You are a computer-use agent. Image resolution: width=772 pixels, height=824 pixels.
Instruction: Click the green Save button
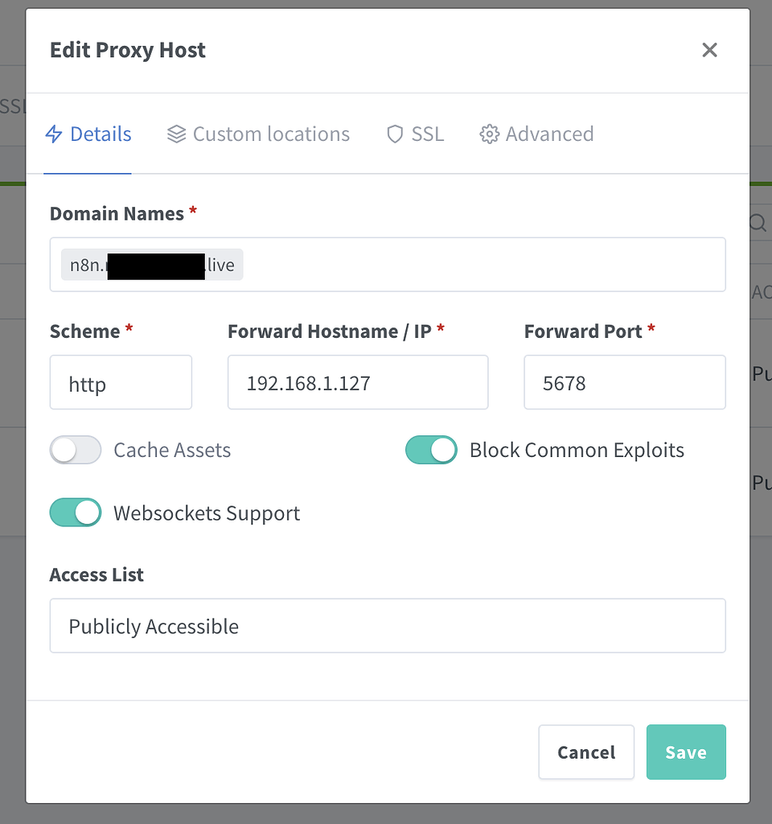(686, 752)
